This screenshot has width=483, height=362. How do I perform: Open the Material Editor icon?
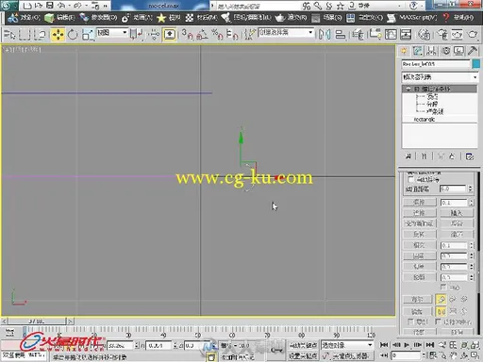(x=424, y=35)
